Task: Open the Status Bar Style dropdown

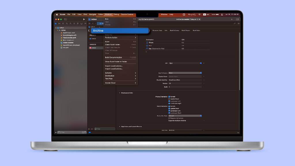Action: point(185,116)
